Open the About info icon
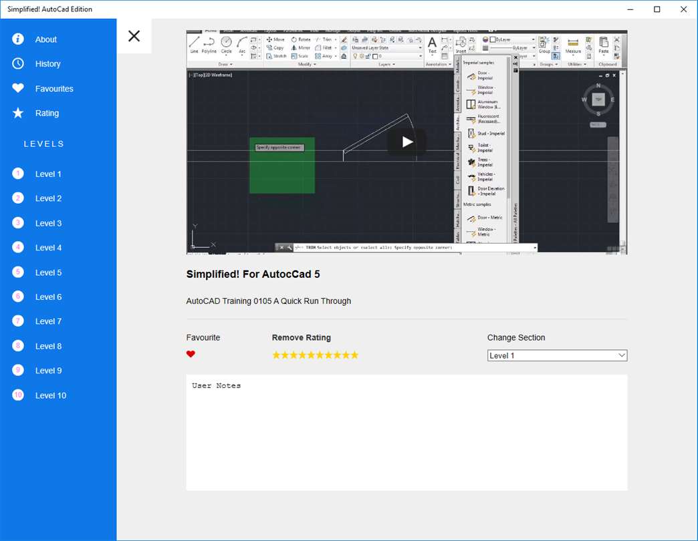The height and width of the screenshot is (541, 698). pos(18,39)
